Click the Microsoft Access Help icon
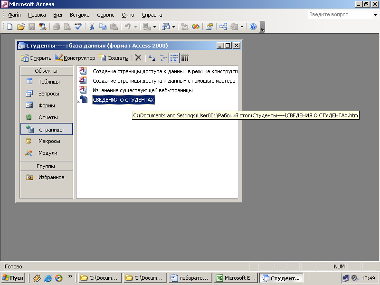 point(253,27)
